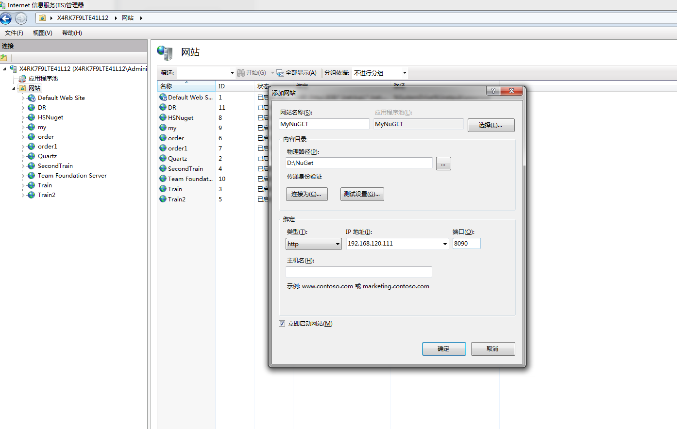Click the Show All icon

tap(280, 73)
